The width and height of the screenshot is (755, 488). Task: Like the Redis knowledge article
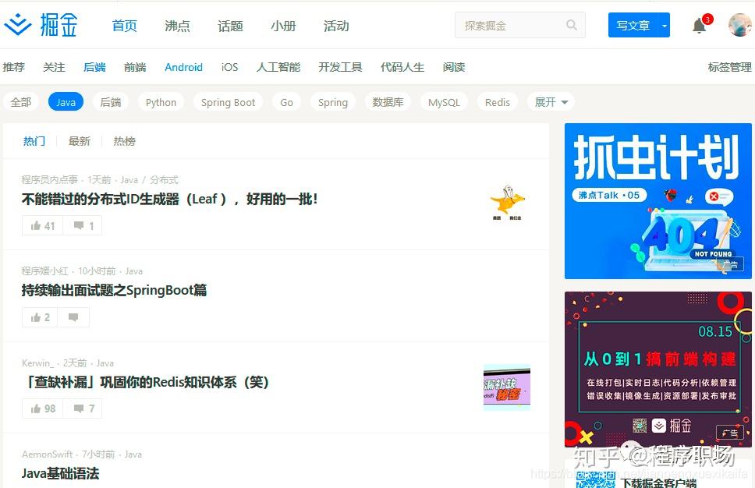point(42,408)
